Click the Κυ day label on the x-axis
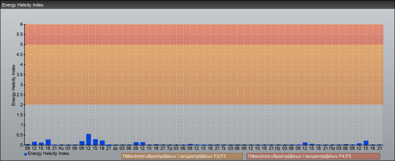Screen dimensions: 395x161 [x=61, y=149]
